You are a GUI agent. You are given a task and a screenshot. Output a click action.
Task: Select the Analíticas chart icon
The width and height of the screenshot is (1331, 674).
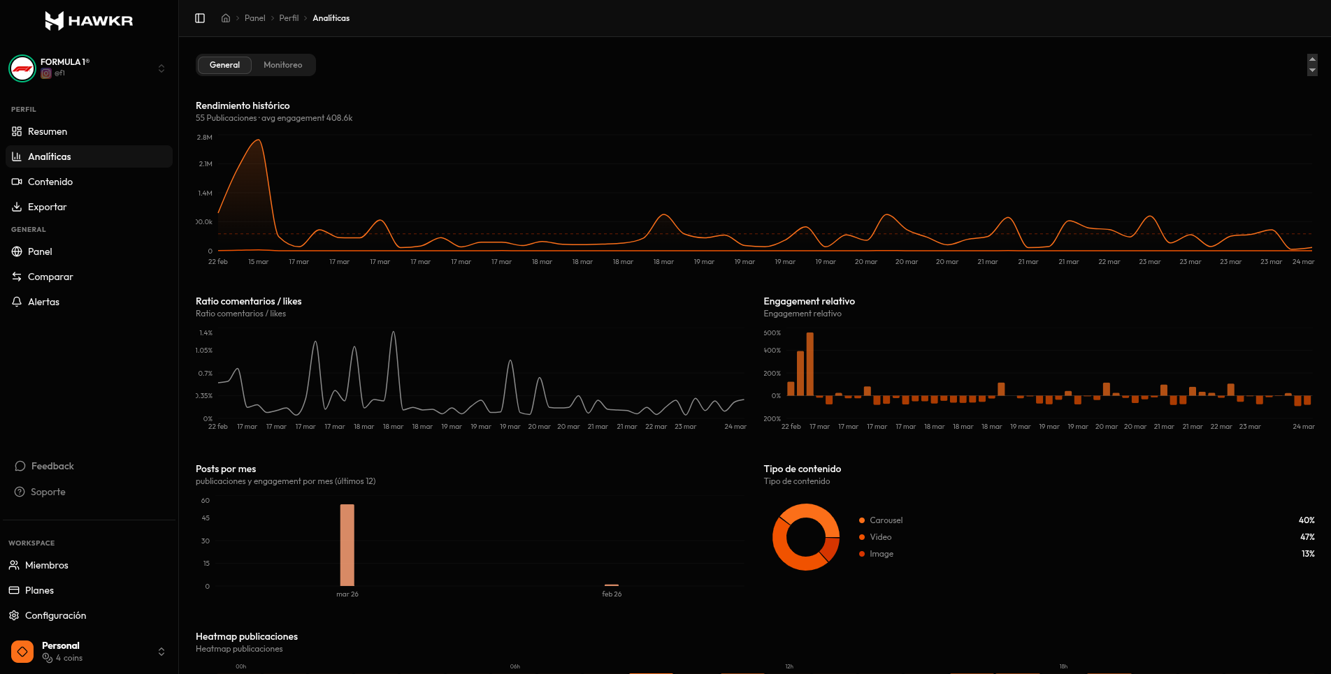click(17, 156)
